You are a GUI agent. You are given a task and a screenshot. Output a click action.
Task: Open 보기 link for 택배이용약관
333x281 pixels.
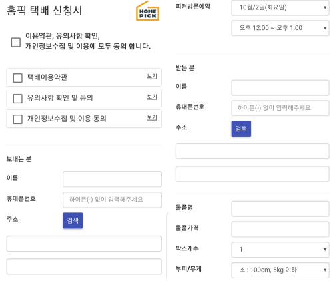coord(152,77)
